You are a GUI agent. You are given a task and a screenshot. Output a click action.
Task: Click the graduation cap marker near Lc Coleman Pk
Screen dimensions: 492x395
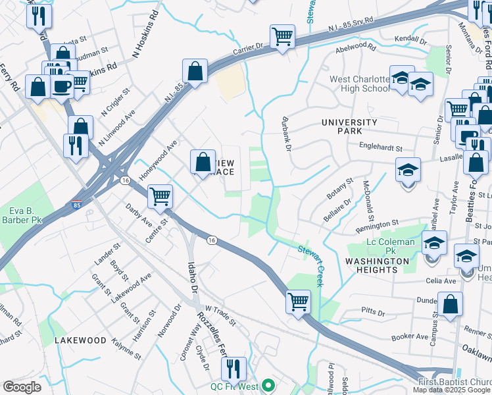[434, 244]
